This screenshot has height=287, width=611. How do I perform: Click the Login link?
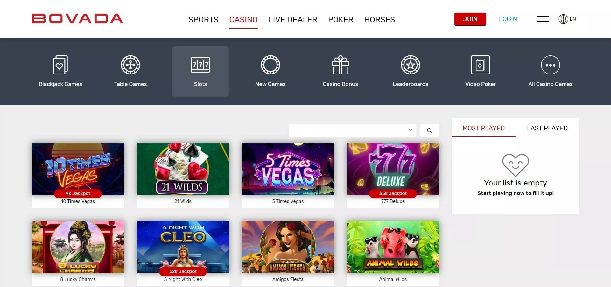tap(508, 19)
